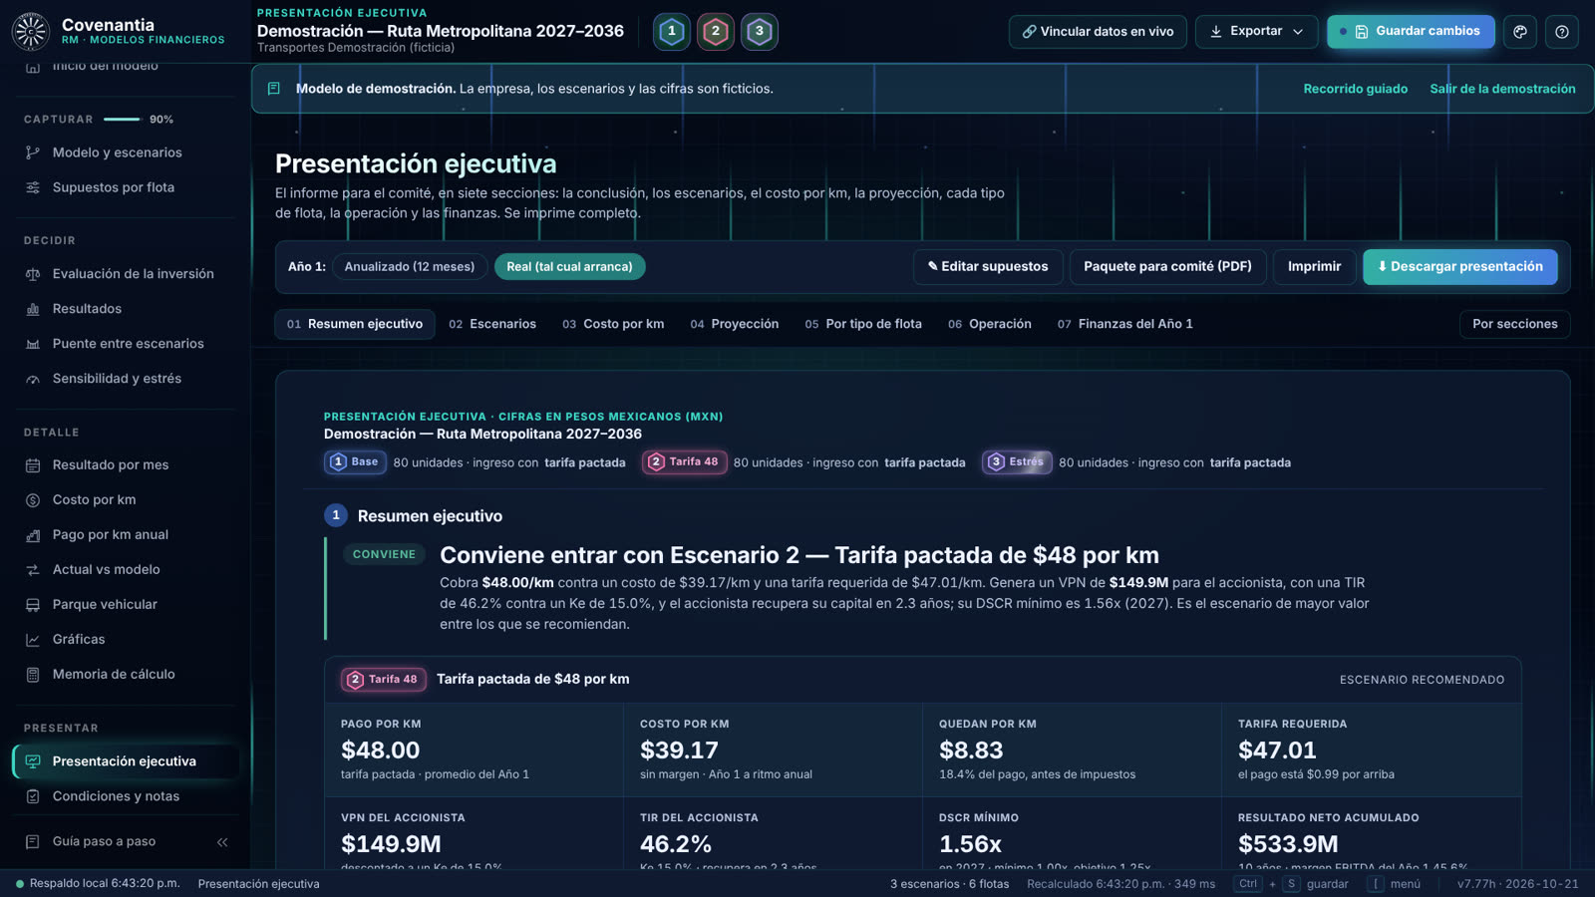Click the CONVIENE verdict badge

(384, 554)
